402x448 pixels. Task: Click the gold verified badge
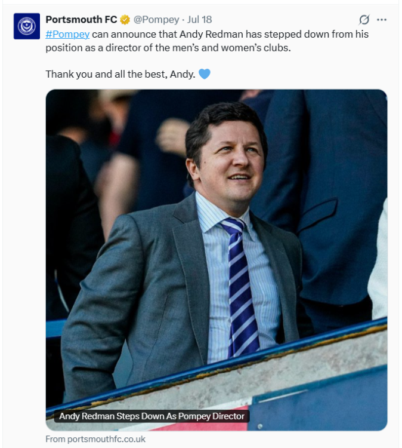pyautogui.click(x=125, y=20)
